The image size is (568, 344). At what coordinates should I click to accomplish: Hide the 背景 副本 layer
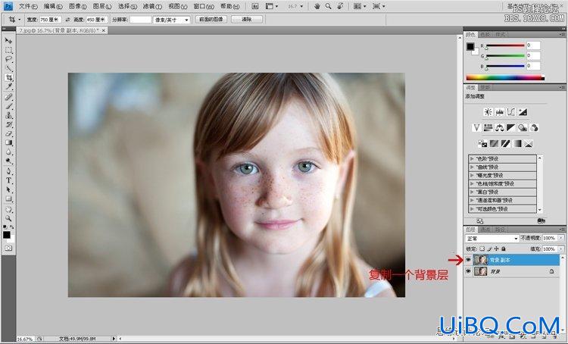468,260
